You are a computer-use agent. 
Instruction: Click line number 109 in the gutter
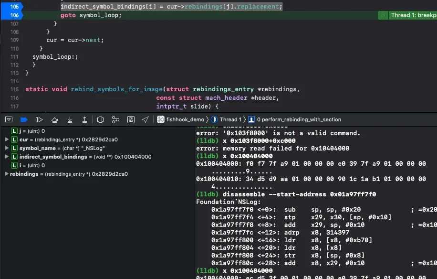click(x=14, y=40)
